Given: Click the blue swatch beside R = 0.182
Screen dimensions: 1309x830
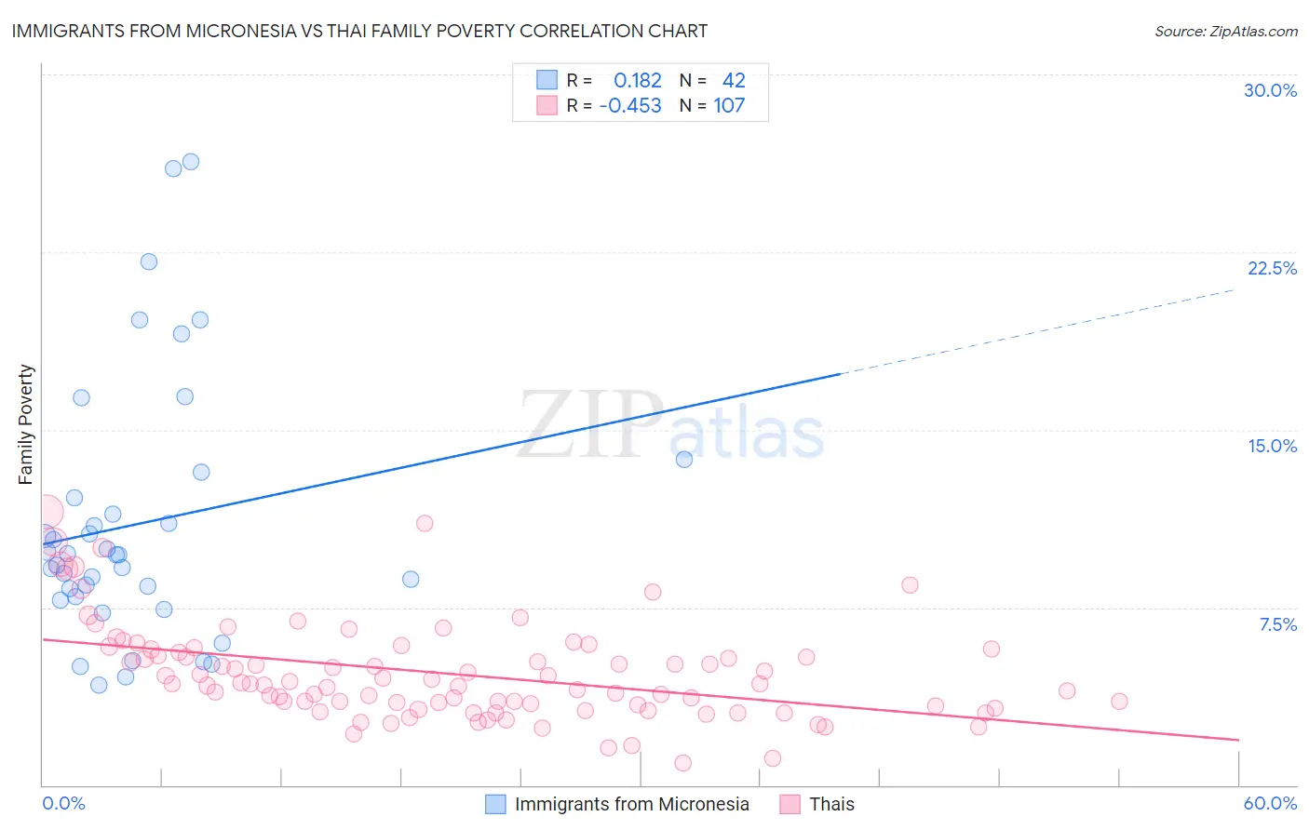Looking at the screenshot, I should click(547, 80).
